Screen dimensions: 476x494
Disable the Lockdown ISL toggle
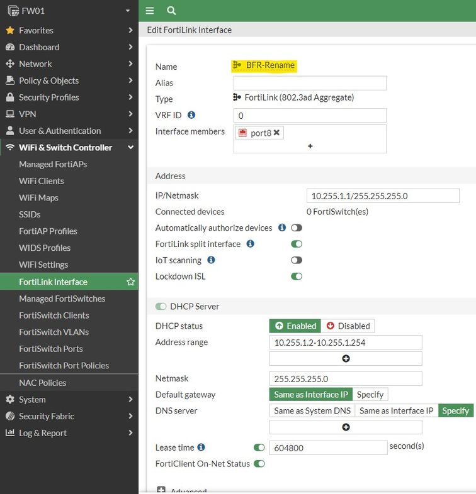click(x=296, y=277)
